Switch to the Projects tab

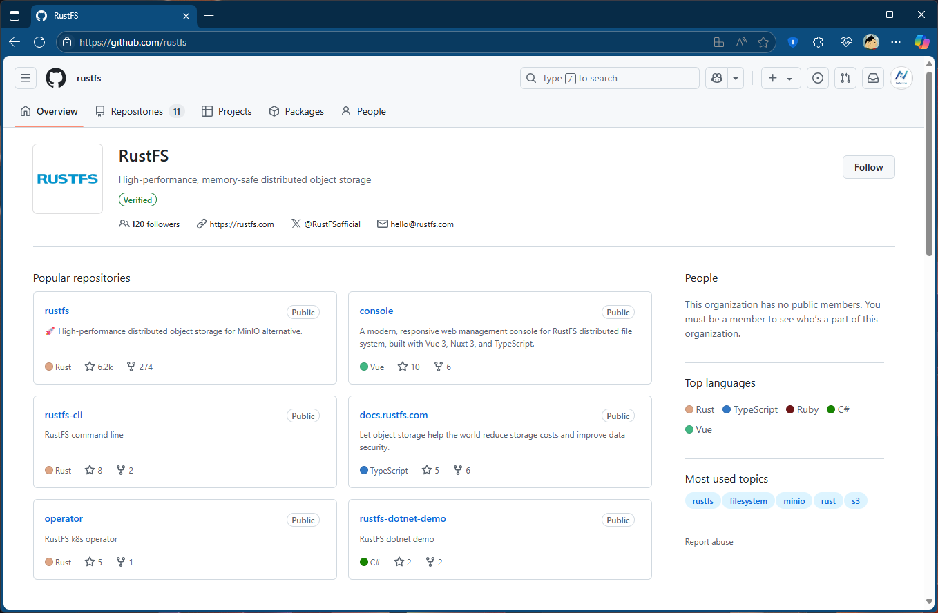pos(227,111)
